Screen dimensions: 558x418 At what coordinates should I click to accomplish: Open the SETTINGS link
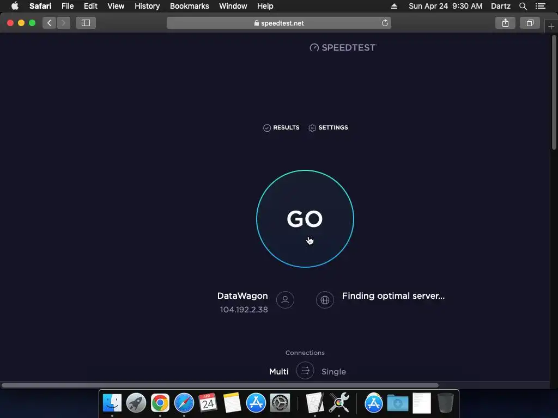(x=328, y=127)
